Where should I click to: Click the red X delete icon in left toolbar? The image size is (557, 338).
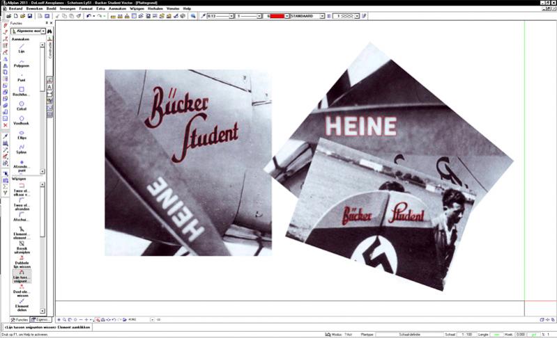click(x=6, y=125)
